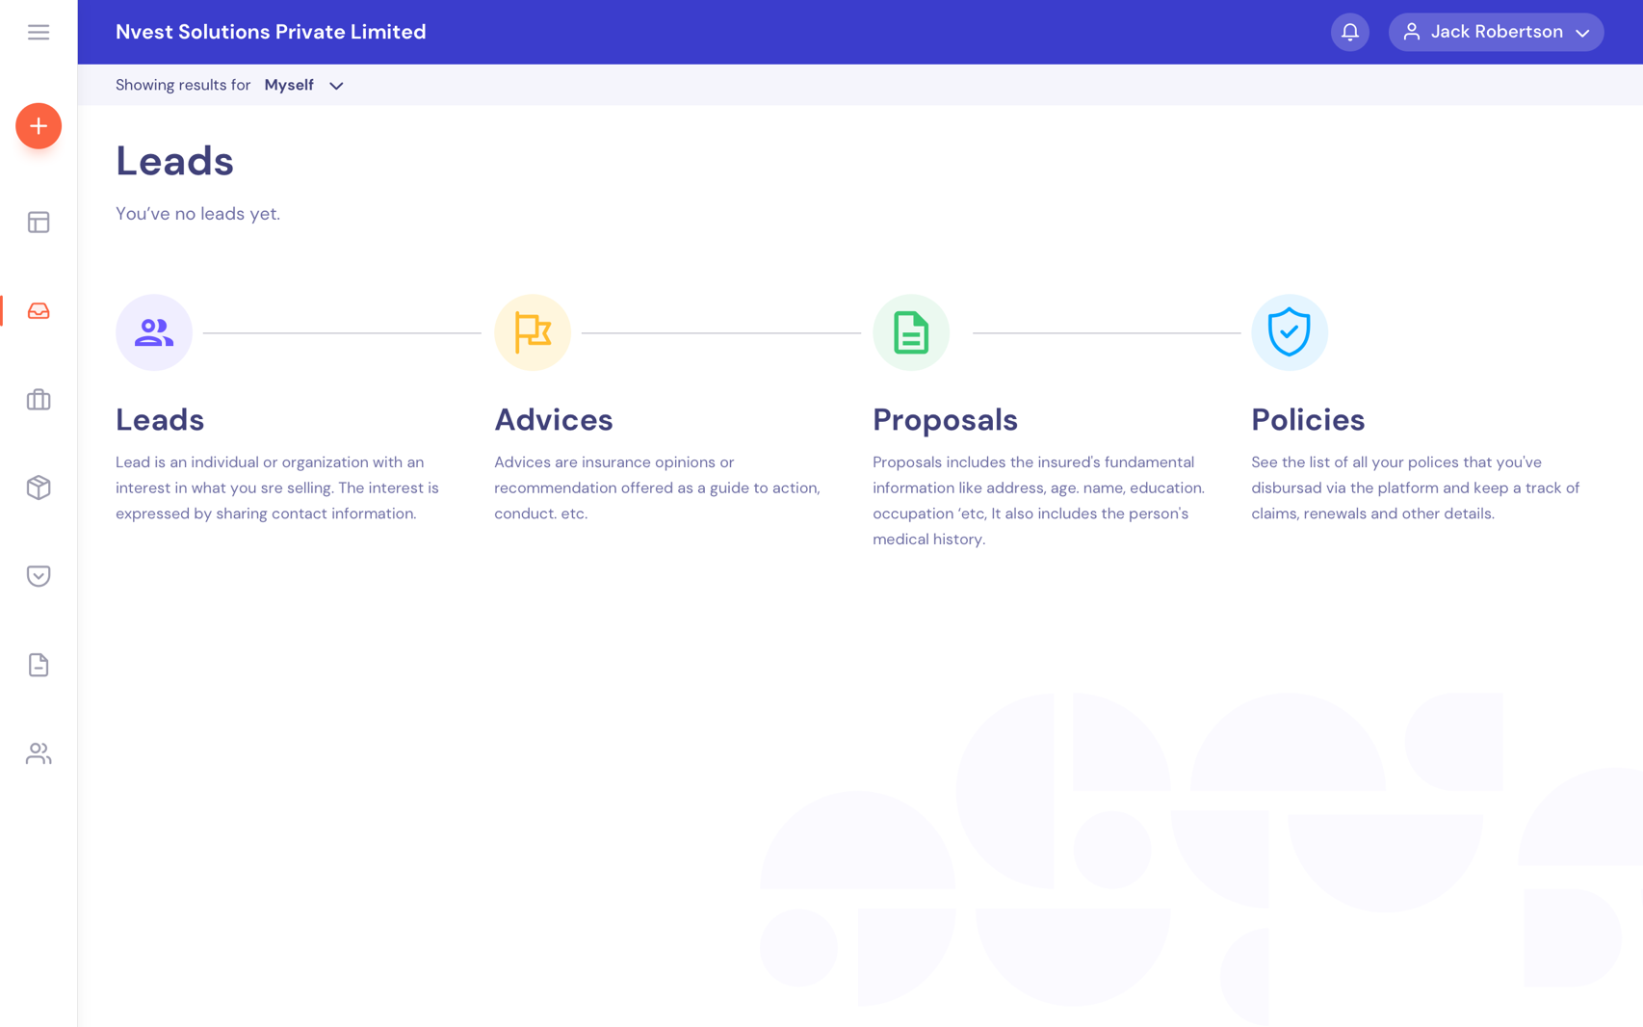The height and width of the screenshot is (1027, 1643).
Task: Open the dashboard layout icon in sidebar
Action: (39, 223)
